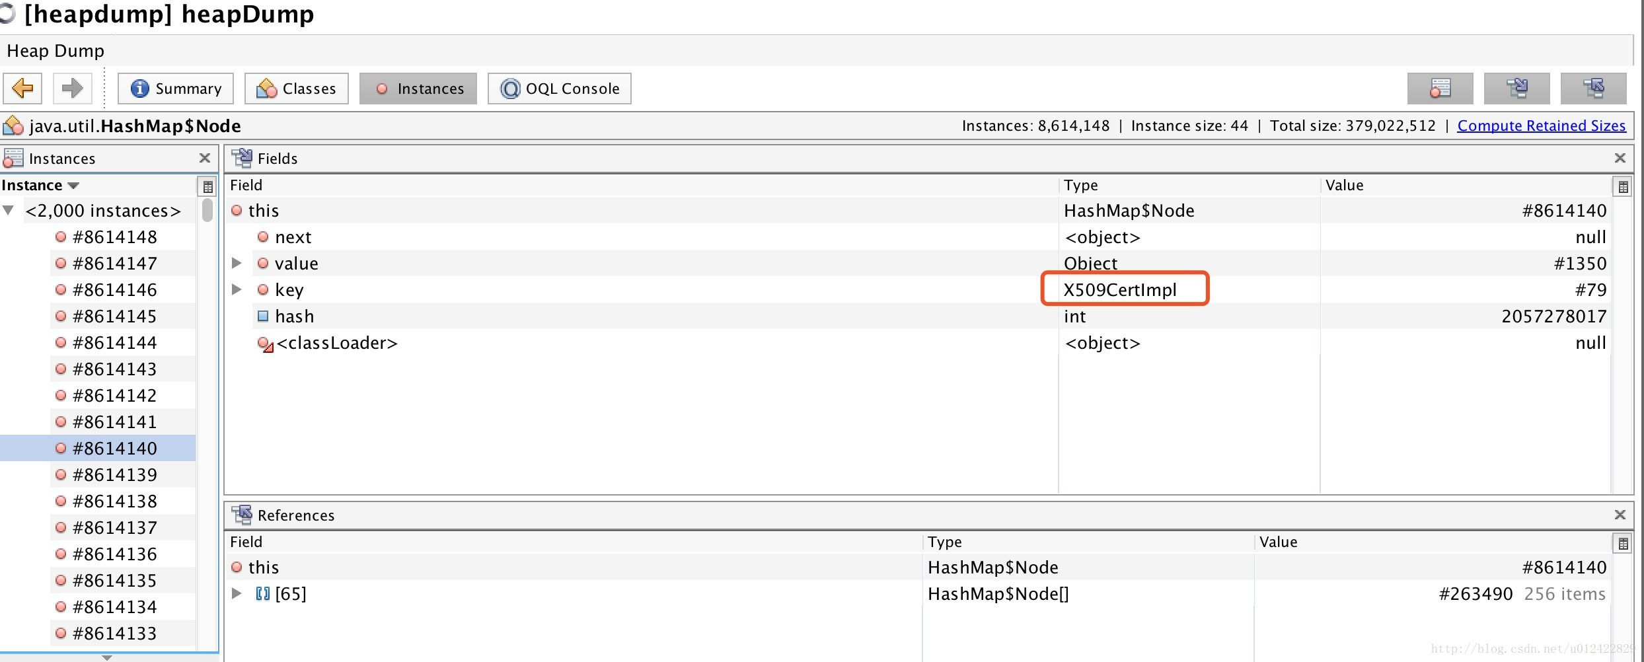This screenshot has width=1644, height=662.
Task: Expand the value field node
Action: coord(237,263)
